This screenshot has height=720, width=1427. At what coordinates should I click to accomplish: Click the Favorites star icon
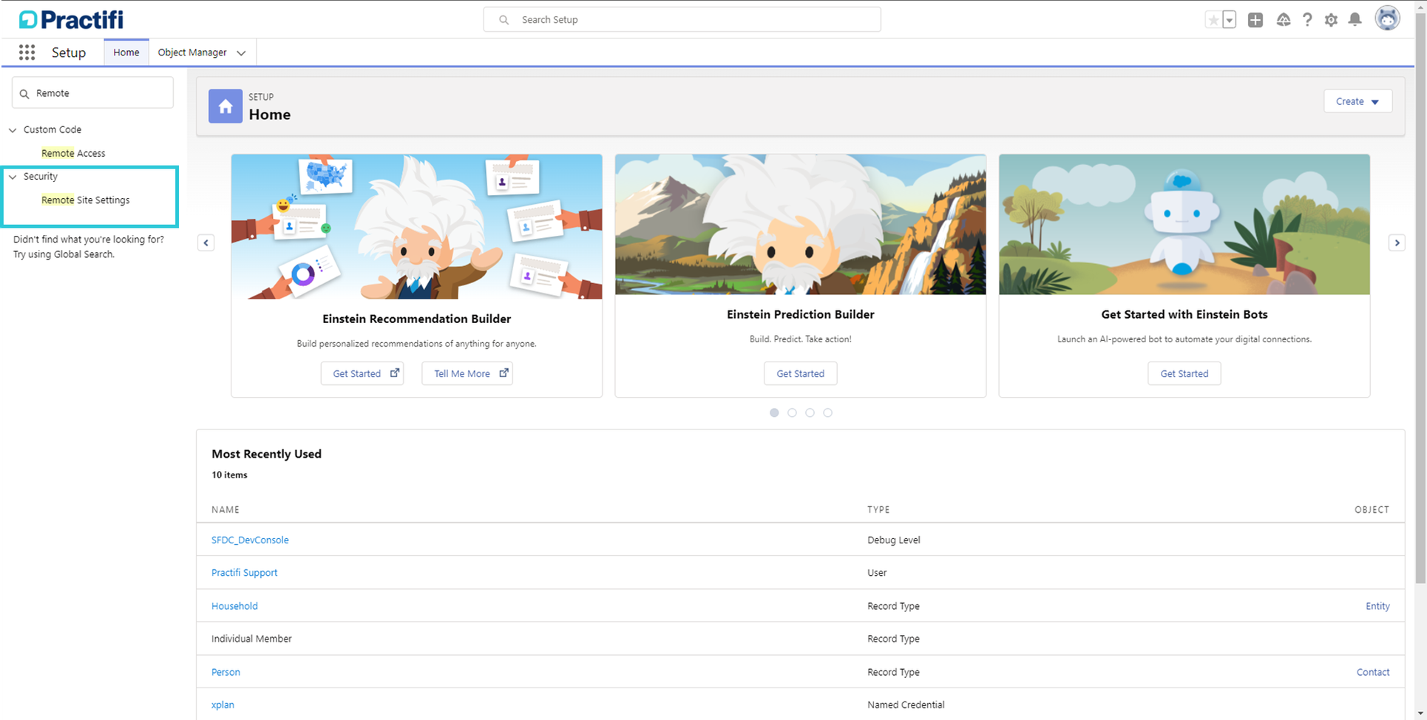(x=1213, y=20)
